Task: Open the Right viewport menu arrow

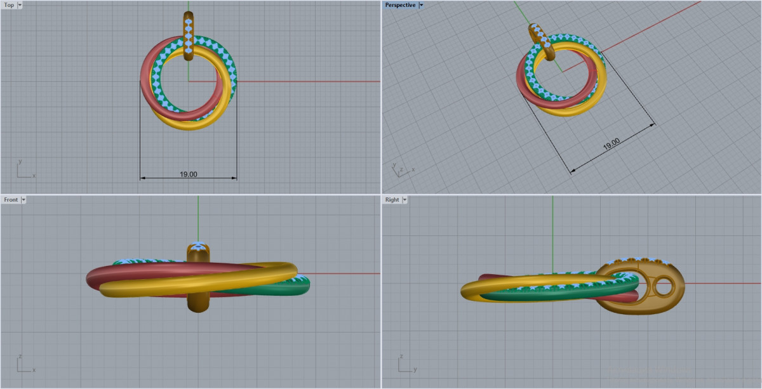Action: click(404, 199)
